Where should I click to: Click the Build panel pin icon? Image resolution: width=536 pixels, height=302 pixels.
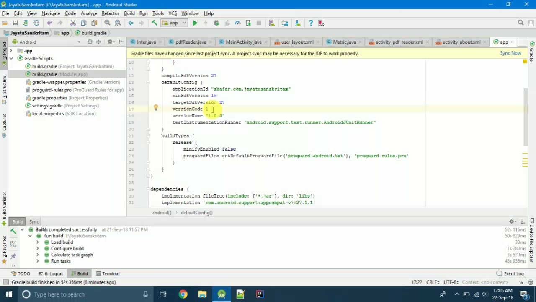pos(13,256)
